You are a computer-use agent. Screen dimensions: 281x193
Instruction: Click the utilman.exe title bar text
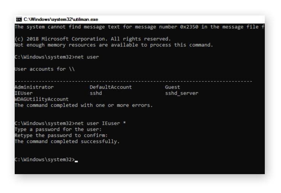pyautogui.click(x=61, y=19)
